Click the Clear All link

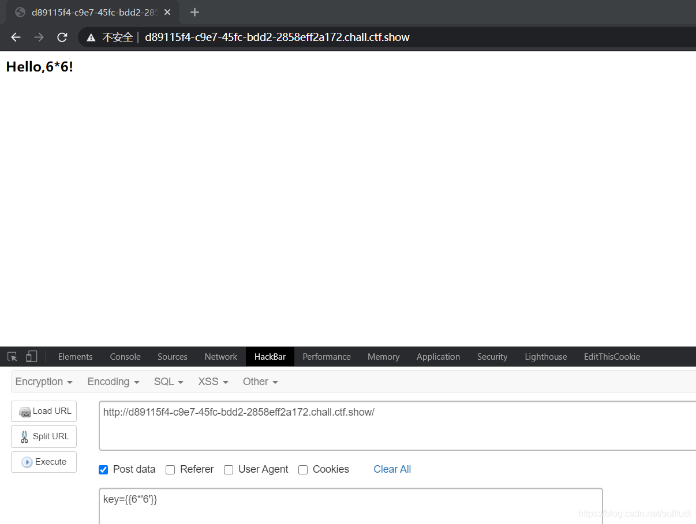(392, 469)
